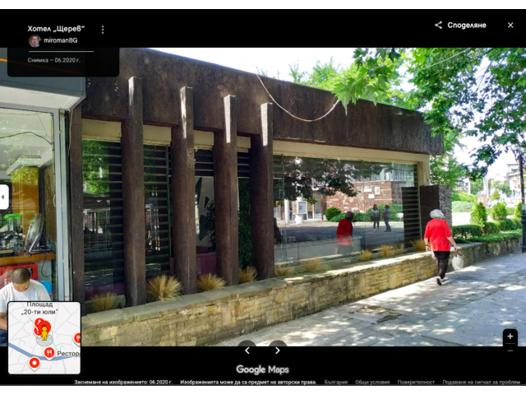Close the photo viewer with the X
The height and width of the screenshot is (395, 526).
tap(510, 25)
